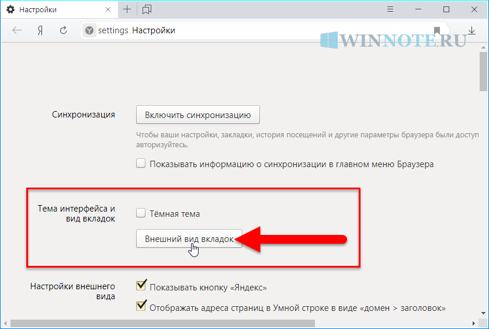The height and width of the screenshot is (329, 489).
Task: Enable sync info in main menu checkbox
Action: (141, 164)
